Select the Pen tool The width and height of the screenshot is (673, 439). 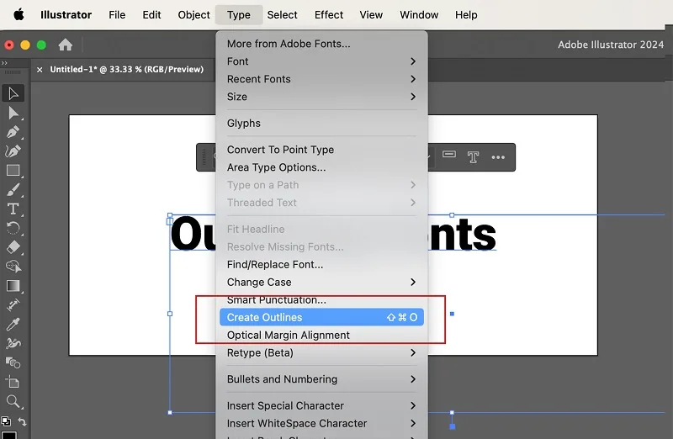point(13,132)
